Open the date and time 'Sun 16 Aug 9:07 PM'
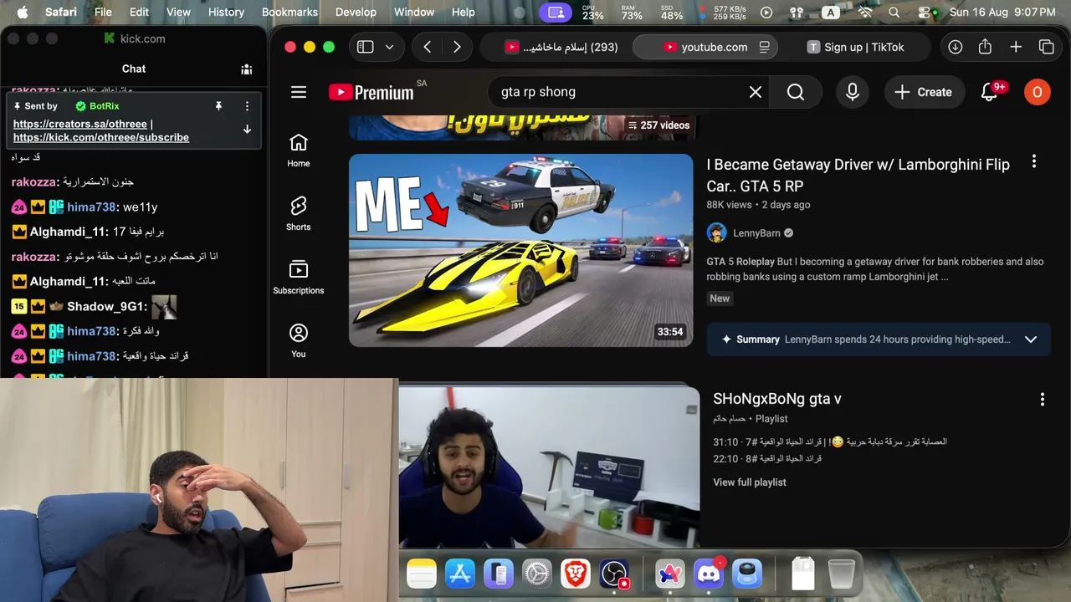Screen dimensions: 1071x602 (1002, 13)
